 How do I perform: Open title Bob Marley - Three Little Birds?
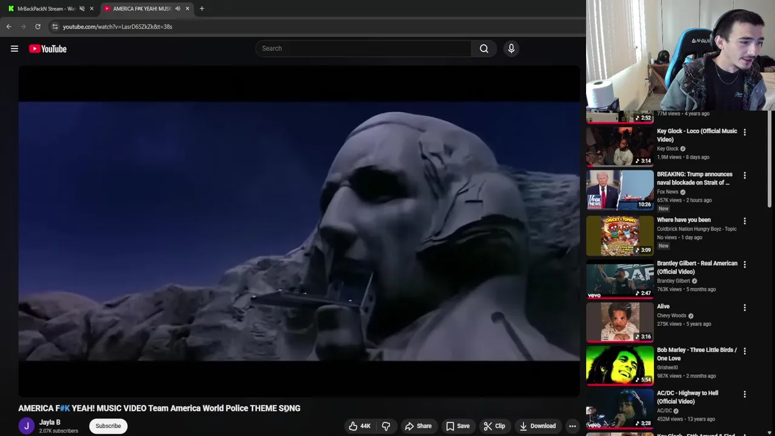click(697, 354)
